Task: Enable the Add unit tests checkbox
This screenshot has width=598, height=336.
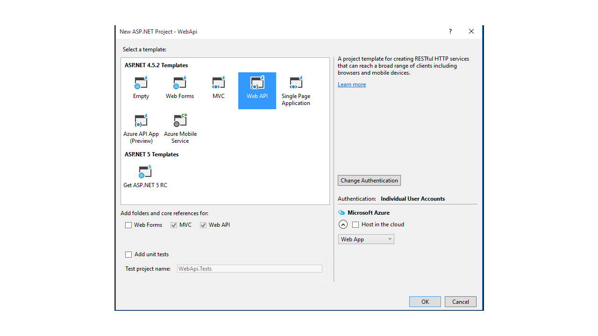Action: click(x=128, y=254)
